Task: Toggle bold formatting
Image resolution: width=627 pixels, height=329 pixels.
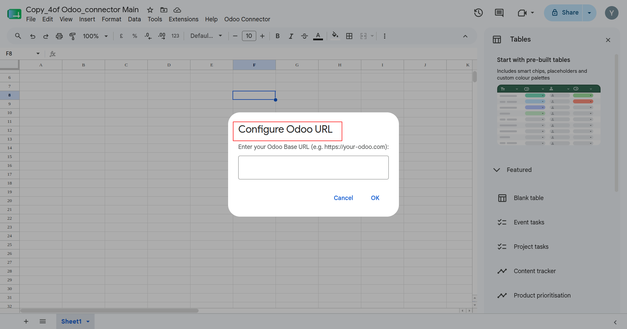Action: (x=278, y=36)
